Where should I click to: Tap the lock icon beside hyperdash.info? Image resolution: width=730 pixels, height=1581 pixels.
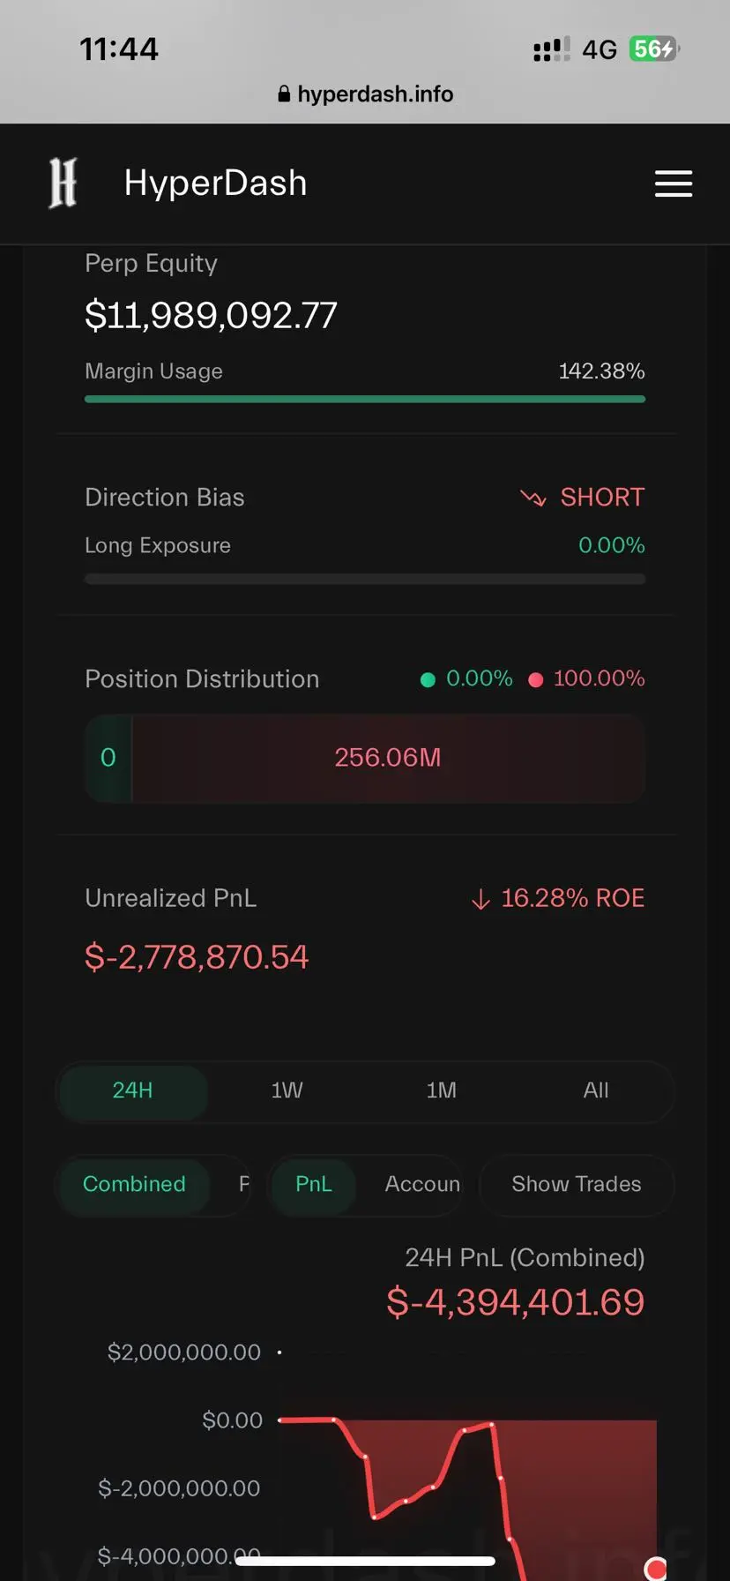click(x=284, y=94)
